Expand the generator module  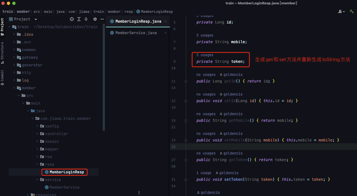tap(14, 65)
